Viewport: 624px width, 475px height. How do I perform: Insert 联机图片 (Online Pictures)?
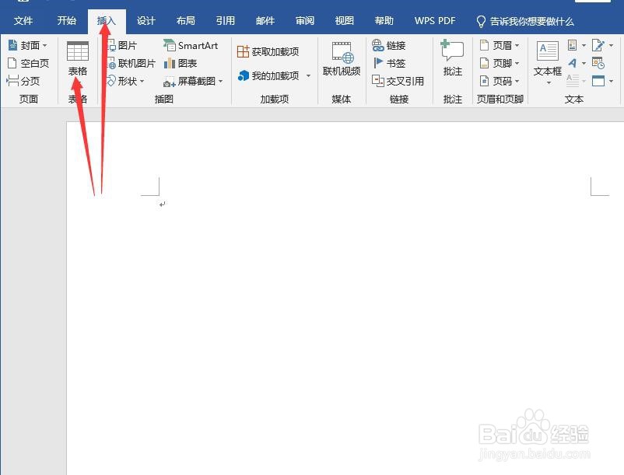point(135,63)
